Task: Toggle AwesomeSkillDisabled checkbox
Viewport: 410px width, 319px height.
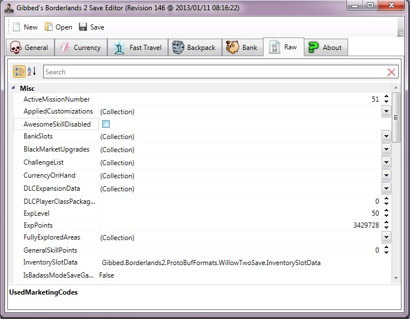Action: click(x=106, y=124)
